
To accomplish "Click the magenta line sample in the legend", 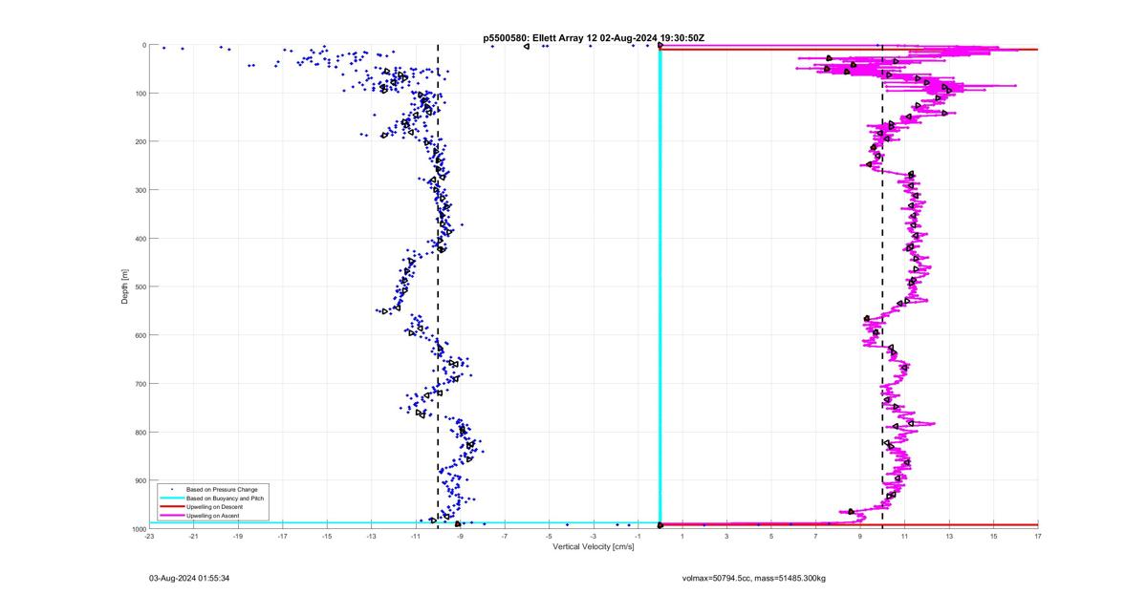I will click(171, 516).
